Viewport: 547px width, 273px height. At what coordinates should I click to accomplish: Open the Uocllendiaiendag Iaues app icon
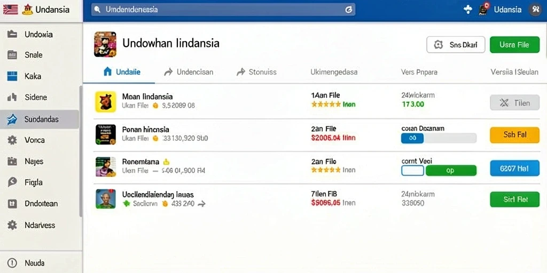(105, 199)
